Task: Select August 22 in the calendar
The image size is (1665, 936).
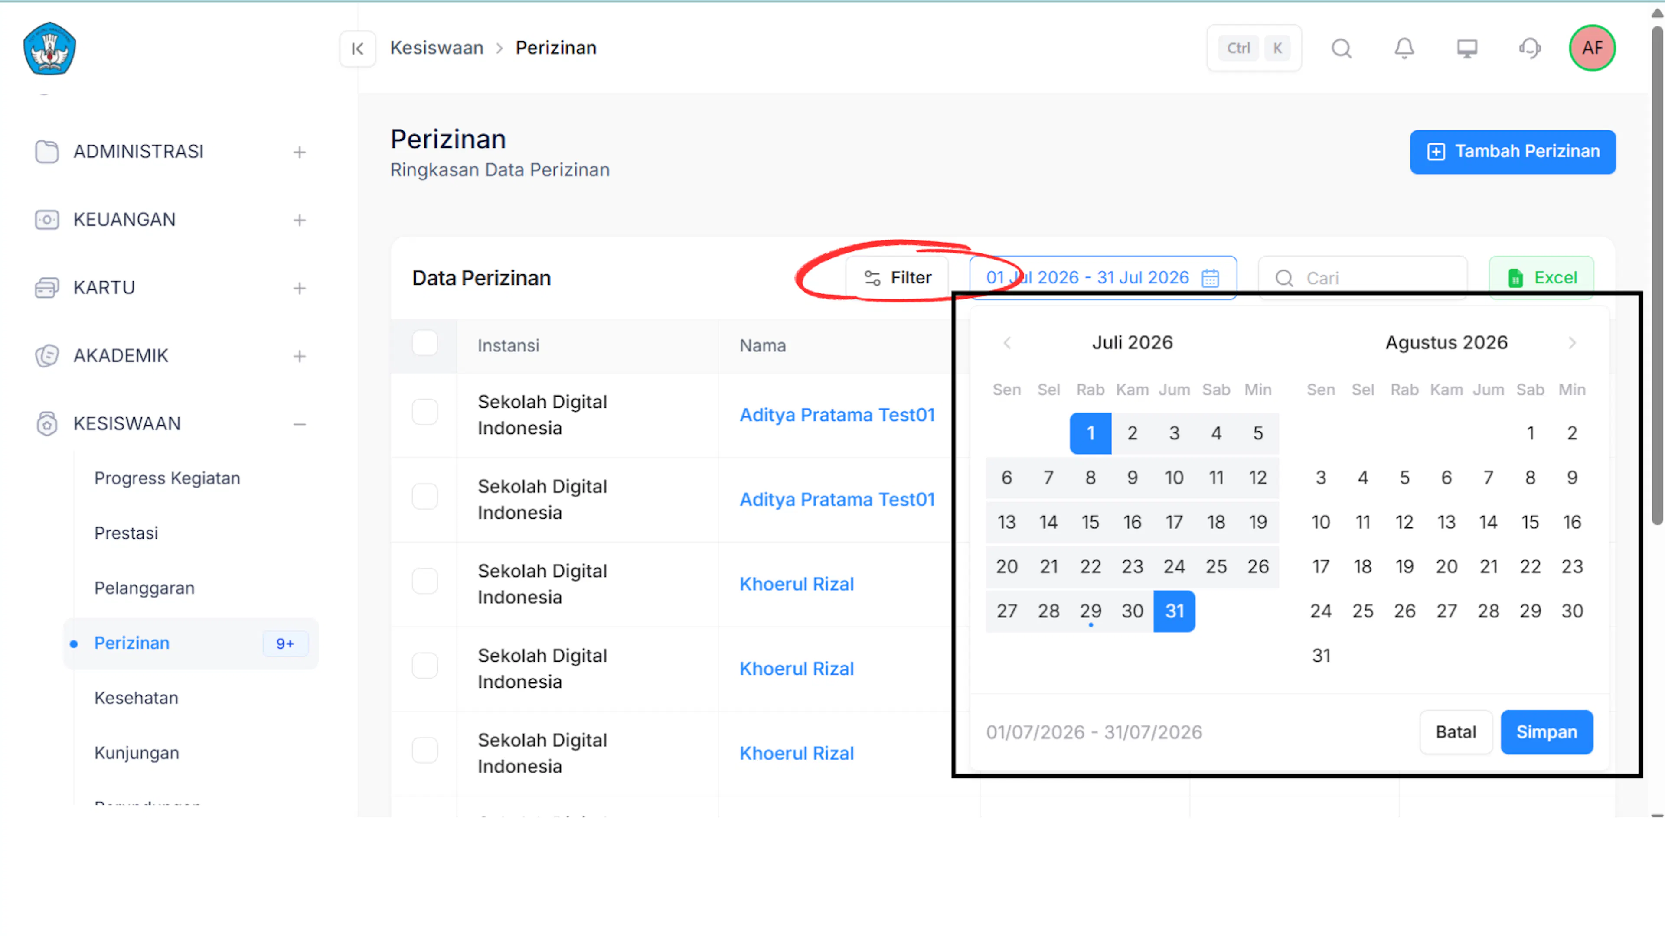Action: tap(1530, 566)
